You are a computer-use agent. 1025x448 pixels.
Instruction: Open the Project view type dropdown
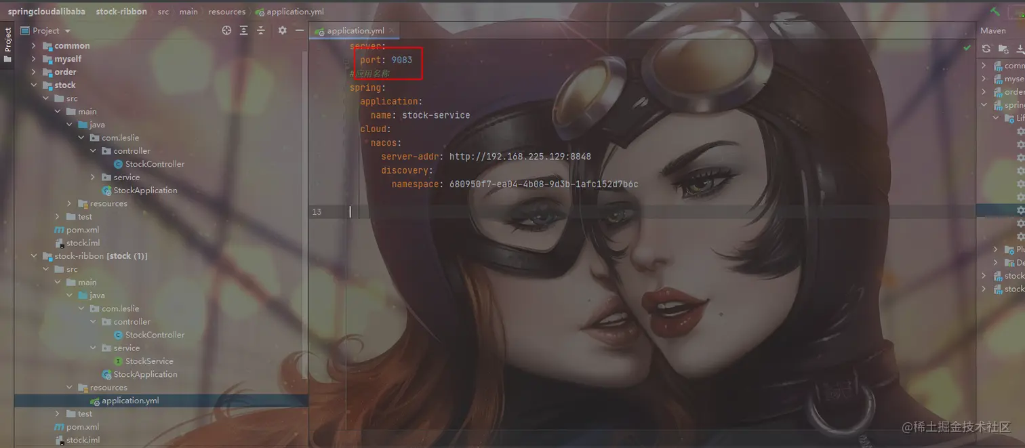coord(45,30)
